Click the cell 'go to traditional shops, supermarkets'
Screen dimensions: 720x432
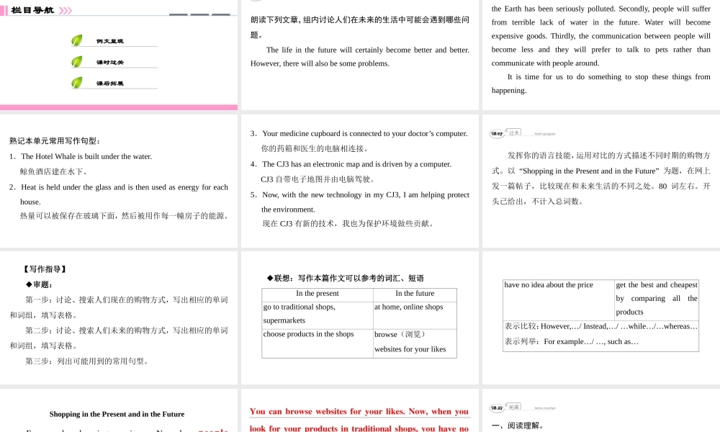pos(318,315)
